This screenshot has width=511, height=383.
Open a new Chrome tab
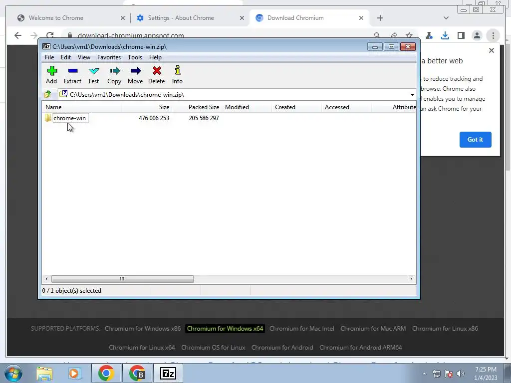click(x=380, y=18)
